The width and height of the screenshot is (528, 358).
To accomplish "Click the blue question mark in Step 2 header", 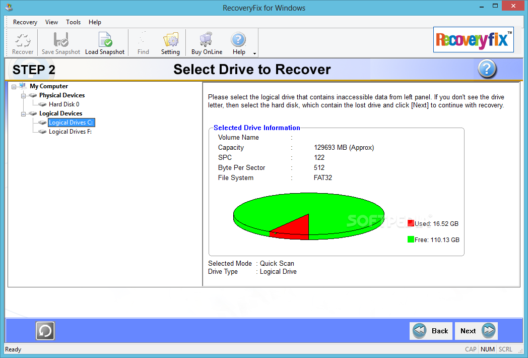I will coord(487,69).
